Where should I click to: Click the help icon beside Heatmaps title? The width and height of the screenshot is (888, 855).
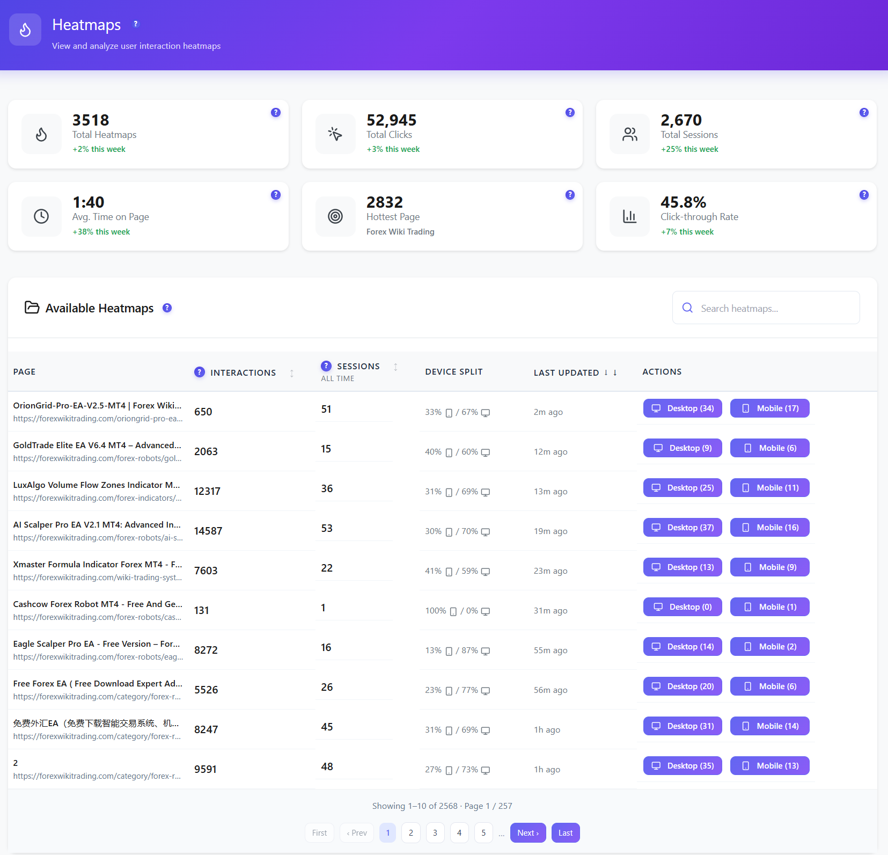click(136, 24)
